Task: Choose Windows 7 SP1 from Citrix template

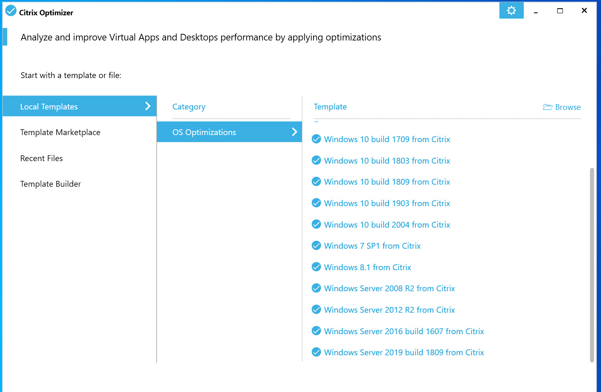Action: pyautogui.click(x=372, y=246)
